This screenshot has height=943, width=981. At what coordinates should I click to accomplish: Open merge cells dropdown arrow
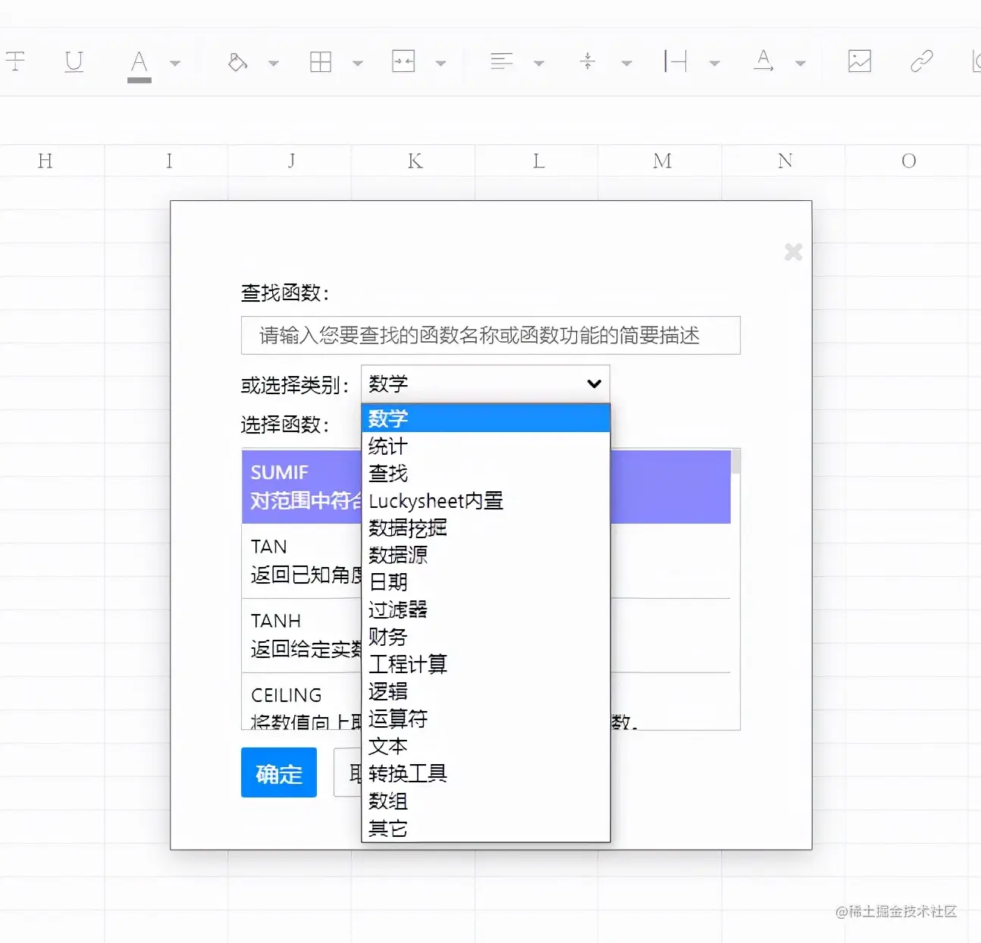tap(440, 64)
